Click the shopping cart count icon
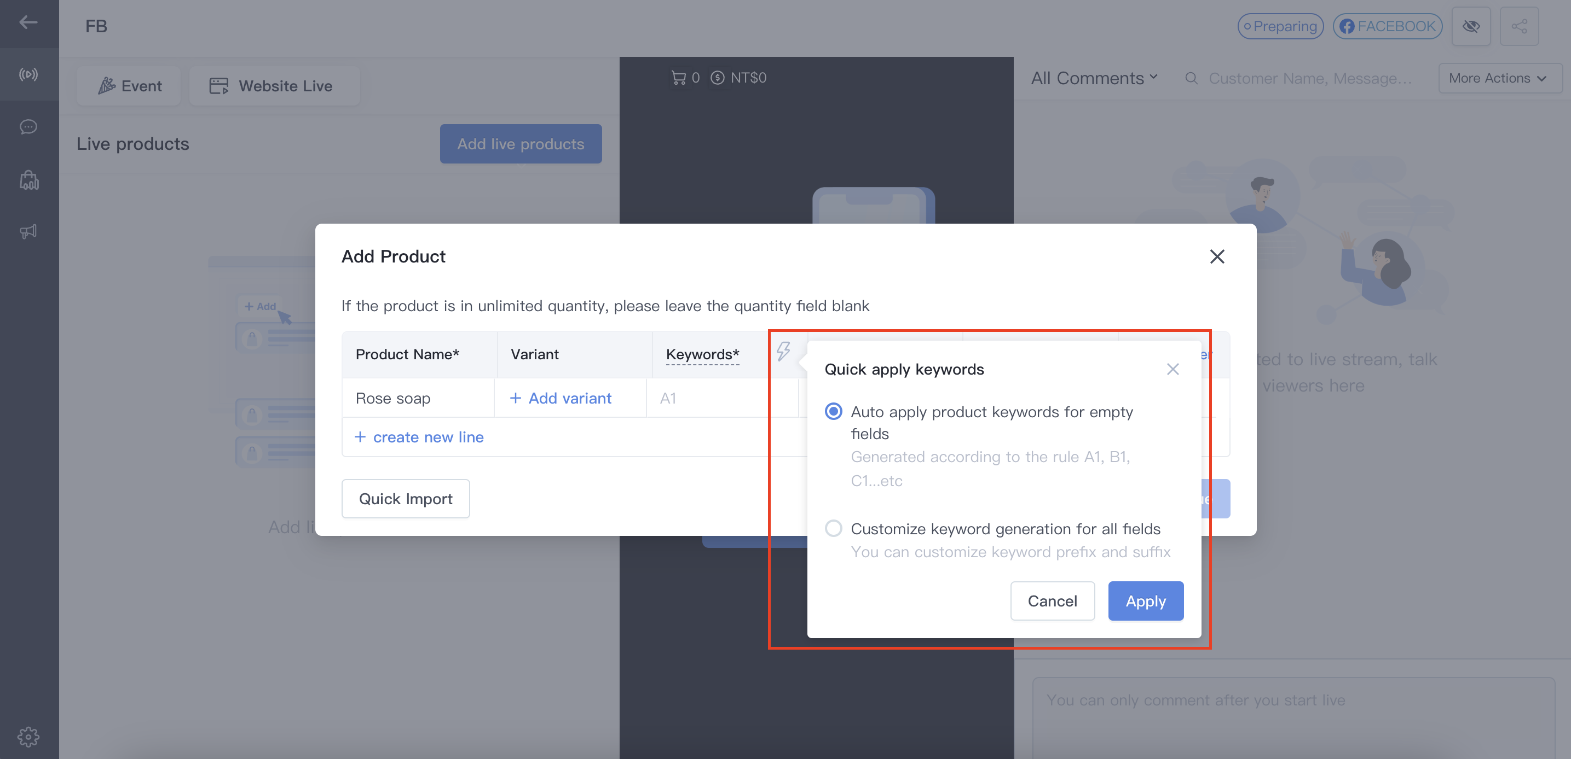This screenshot has width=1571, height=759. (x=678, y=77)
